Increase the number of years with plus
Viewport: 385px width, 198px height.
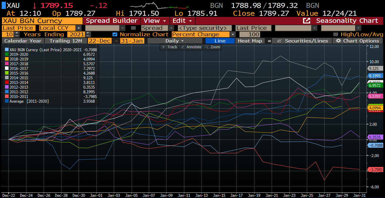17,33
